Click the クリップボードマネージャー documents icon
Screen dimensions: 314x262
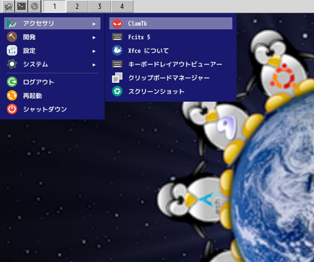(x=117, y=78)
